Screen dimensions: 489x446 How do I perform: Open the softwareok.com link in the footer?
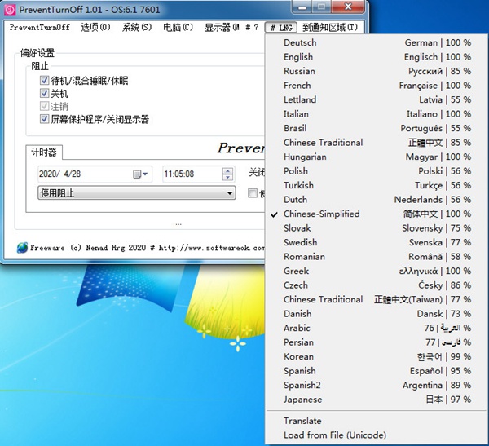coord(211,248)
